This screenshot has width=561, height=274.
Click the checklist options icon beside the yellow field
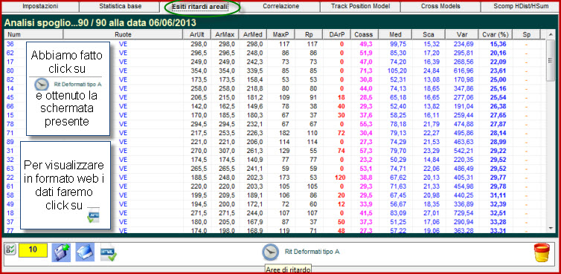point(10,249)
